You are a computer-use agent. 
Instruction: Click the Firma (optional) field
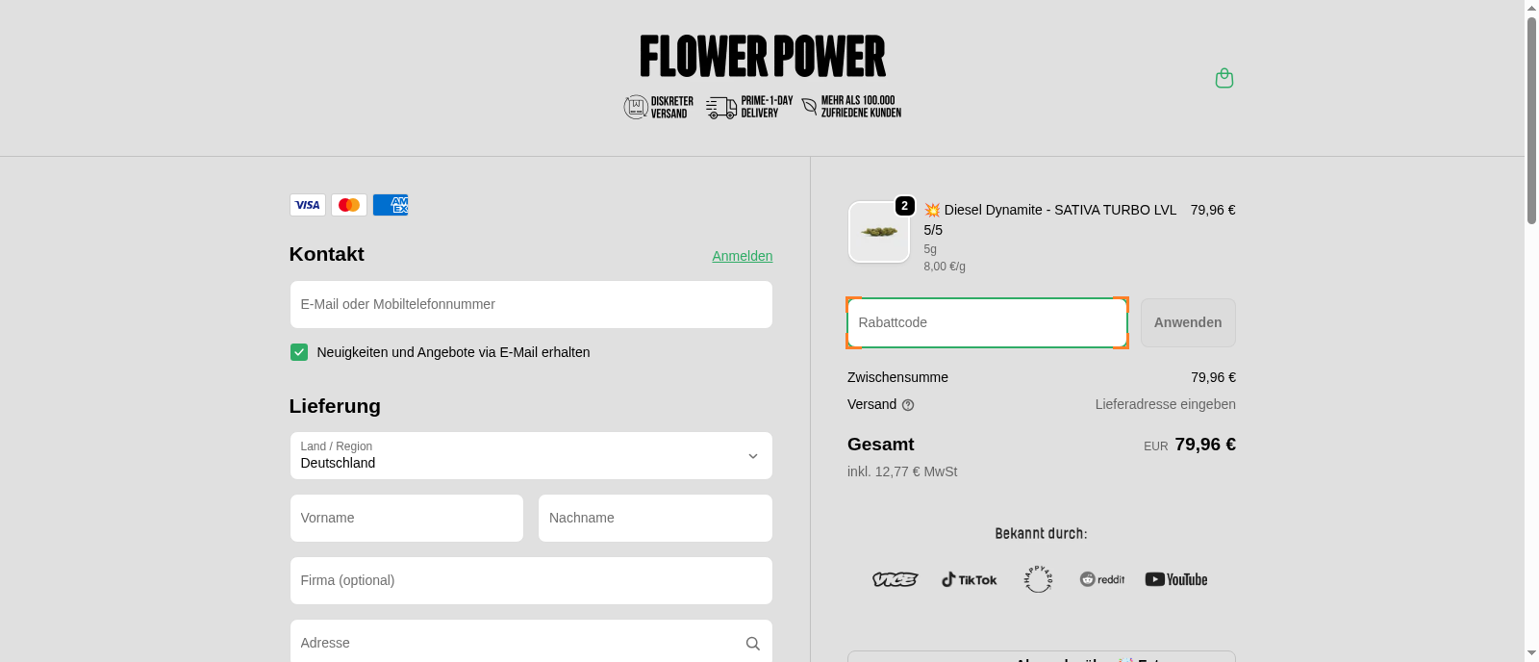[x=531, y=580]
